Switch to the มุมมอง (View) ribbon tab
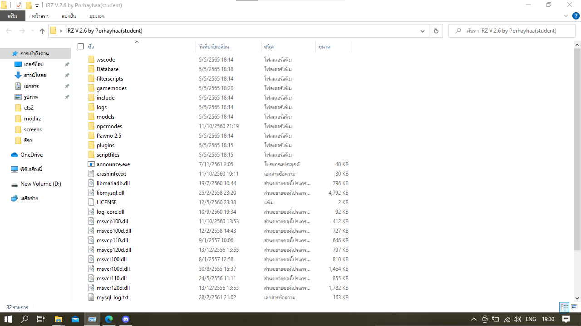 click(96, 16)
